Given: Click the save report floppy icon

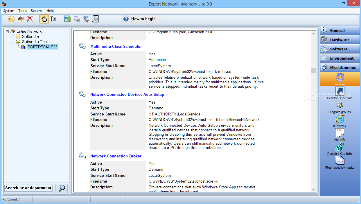Looking at the screenshot, I should coord(67,19).
